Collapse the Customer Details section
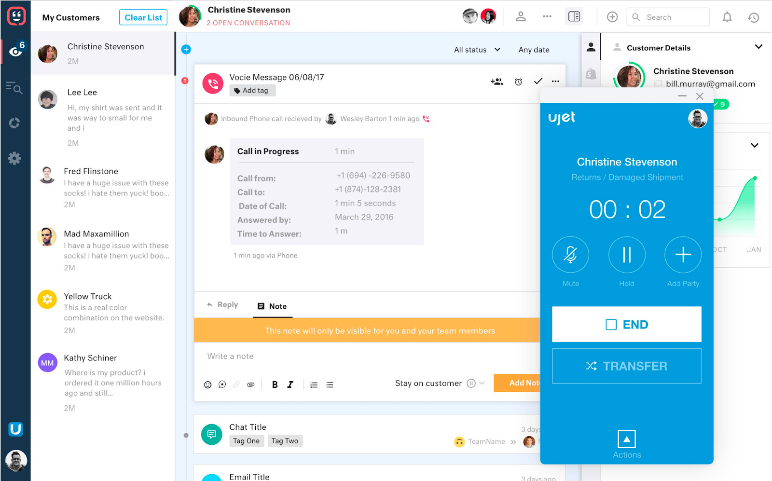Viewport: 772px width, 481px height. (758, 47)
